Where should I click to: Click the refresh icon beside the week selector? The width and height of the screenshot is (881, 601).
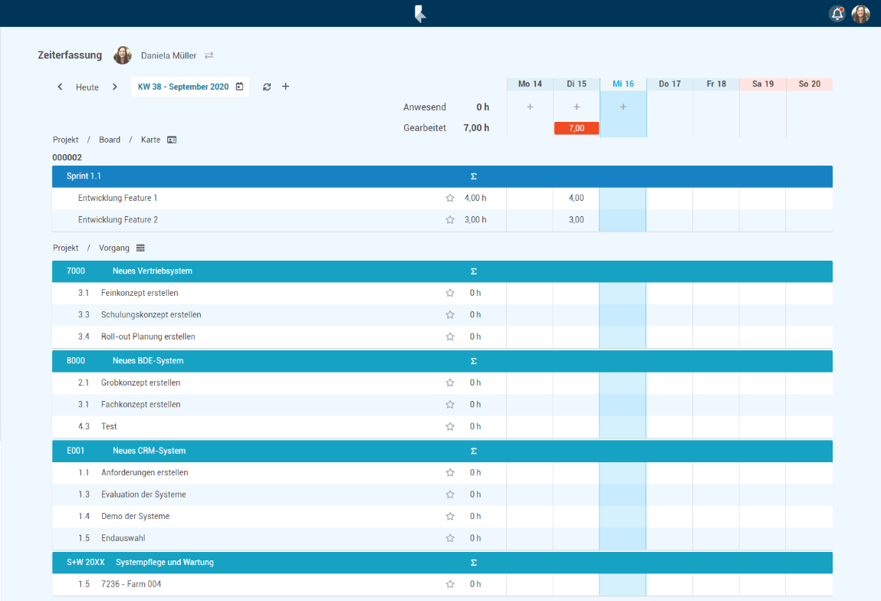[267, 87]
